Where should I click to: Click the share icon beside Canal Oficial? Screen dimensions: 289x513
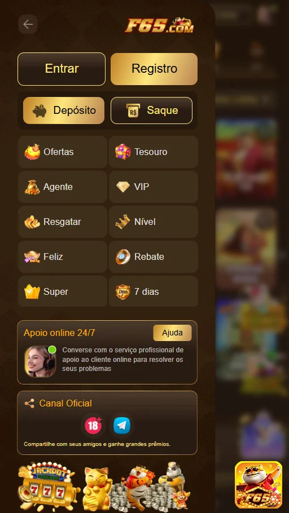[29, 404]
